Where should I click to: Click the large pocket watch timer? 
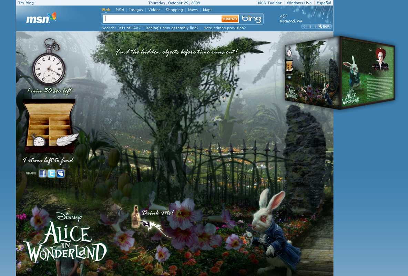[x=49, y=62]
